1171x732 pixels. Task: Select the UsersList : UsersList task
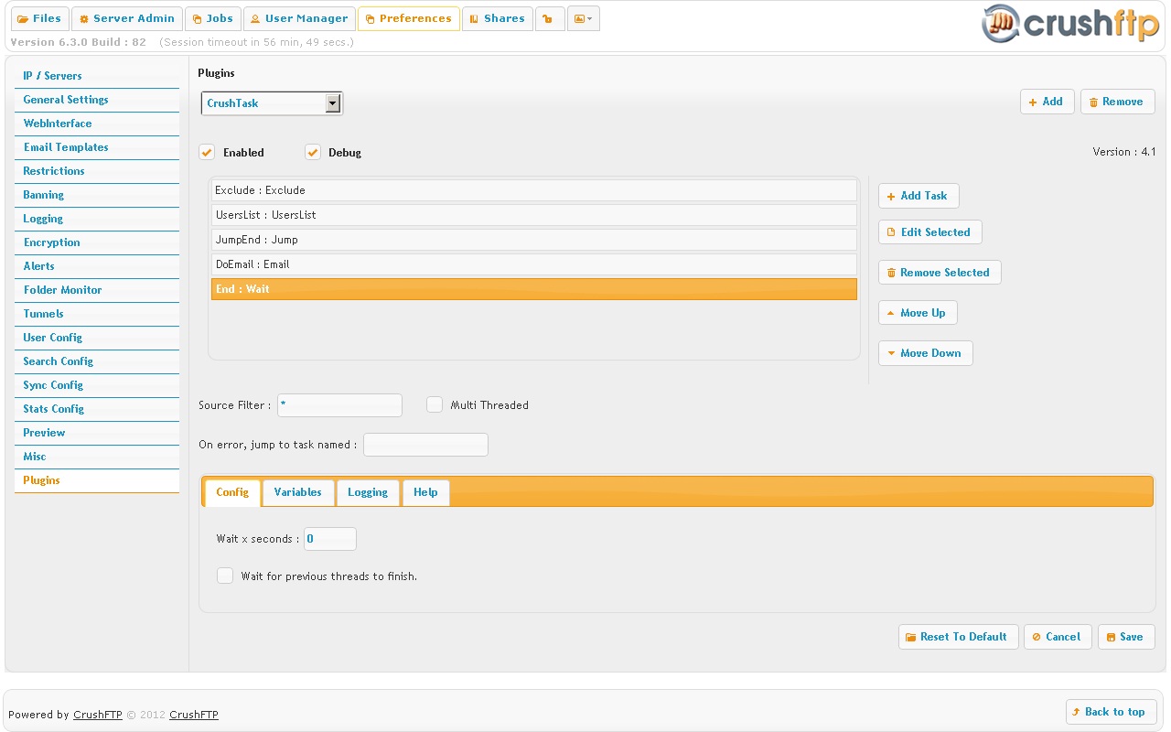(x=534, y=215)
